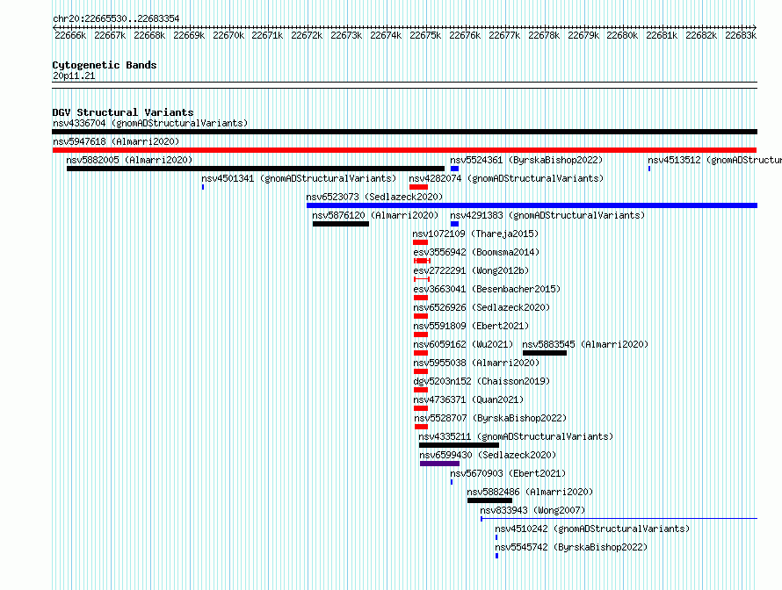Click nsv1072109 (Thareja2015) label
782x590 pixels.
[475, 234]
